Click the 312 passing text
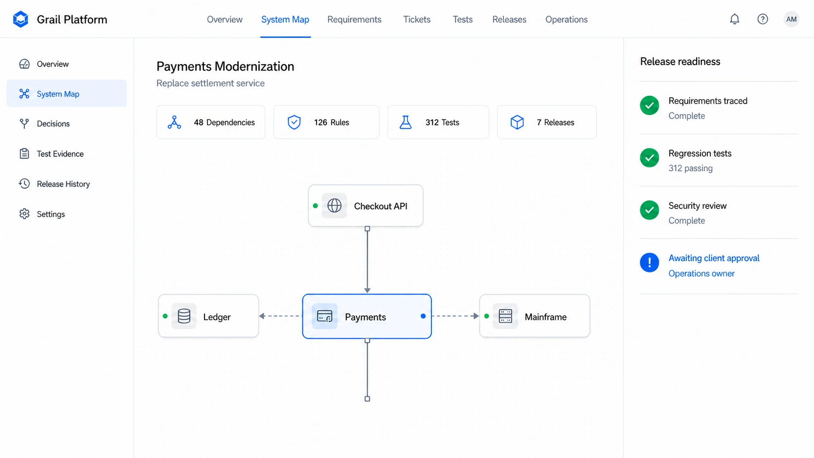Viewport: 814px width, 458px height. point(690,168)
